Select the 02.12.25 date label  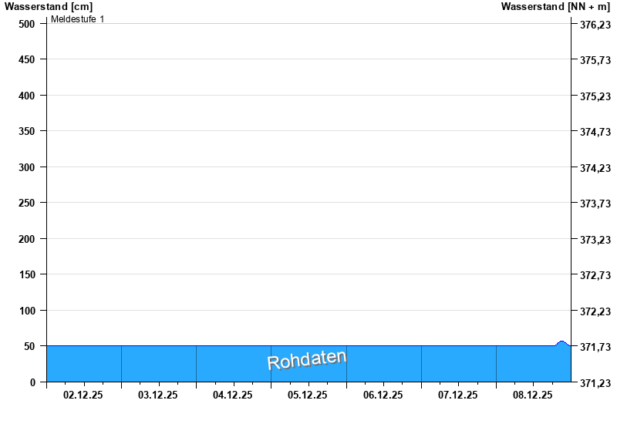(83, 395)
